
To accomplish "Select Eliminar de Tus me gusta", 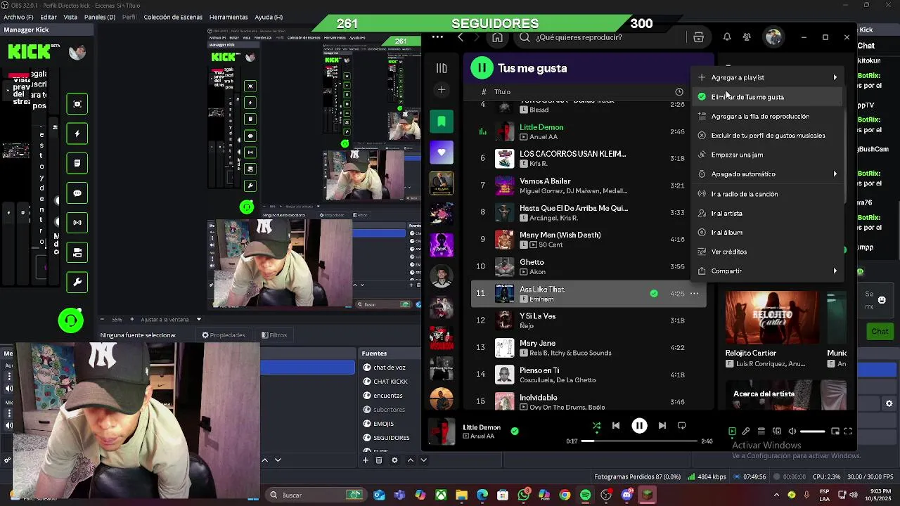I will click(768, 97).
